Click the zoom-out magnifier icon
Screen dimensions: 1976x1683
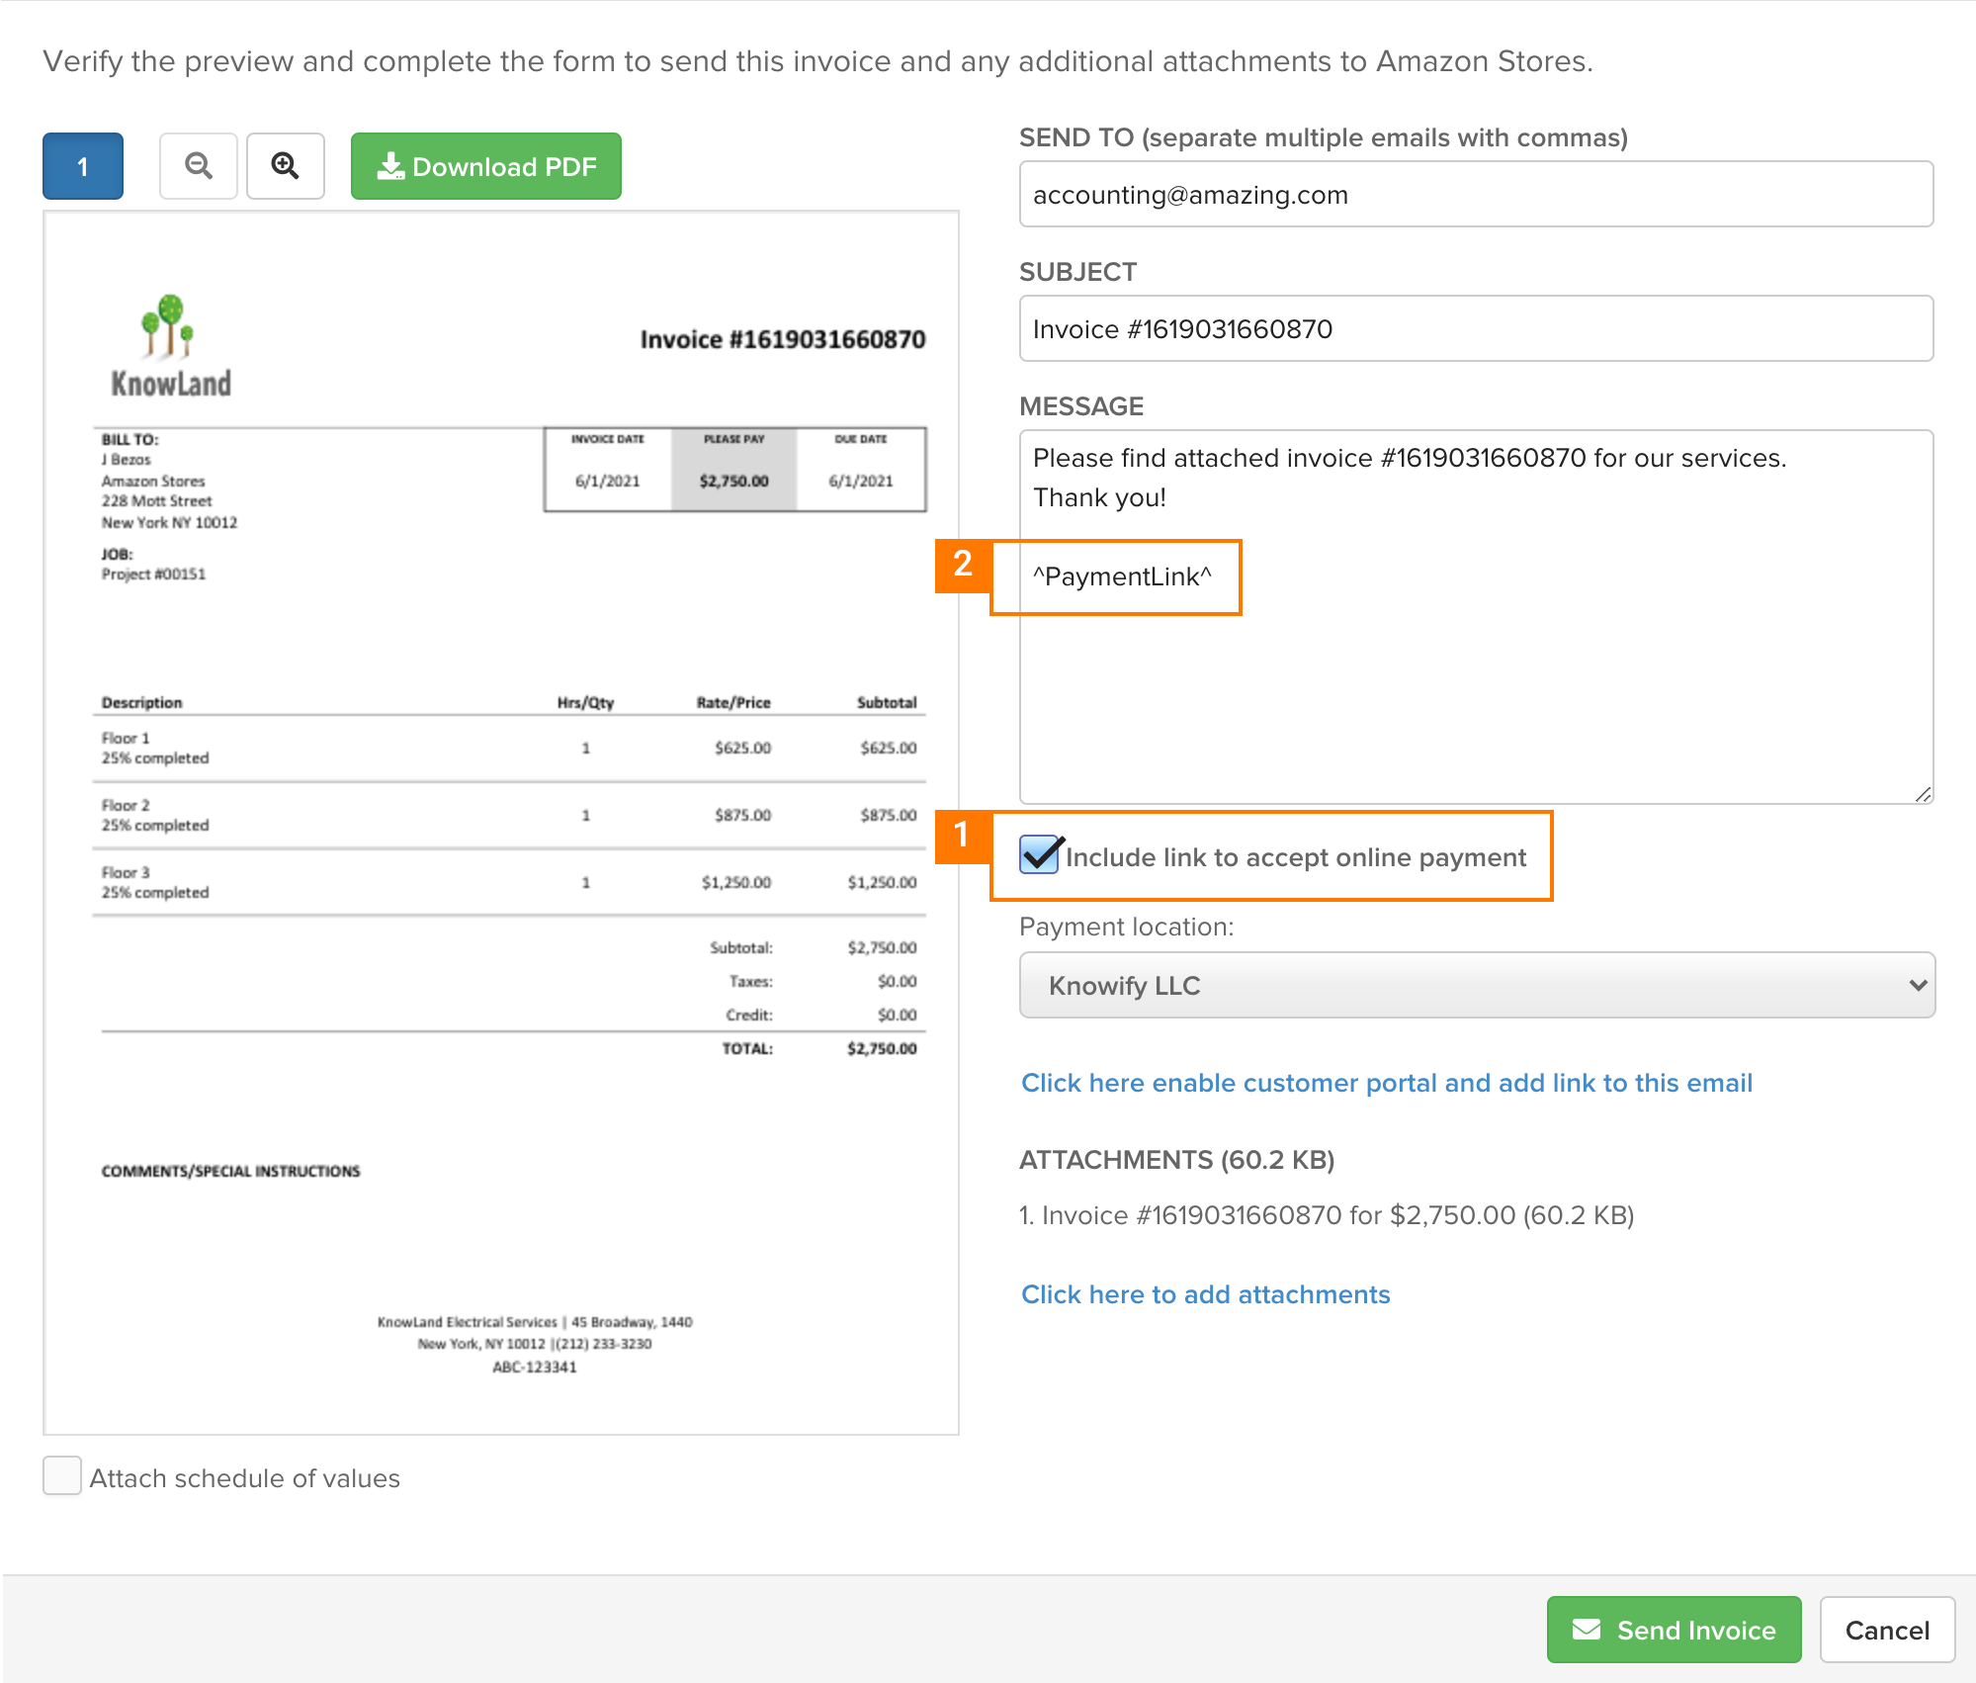pos(198,166)
